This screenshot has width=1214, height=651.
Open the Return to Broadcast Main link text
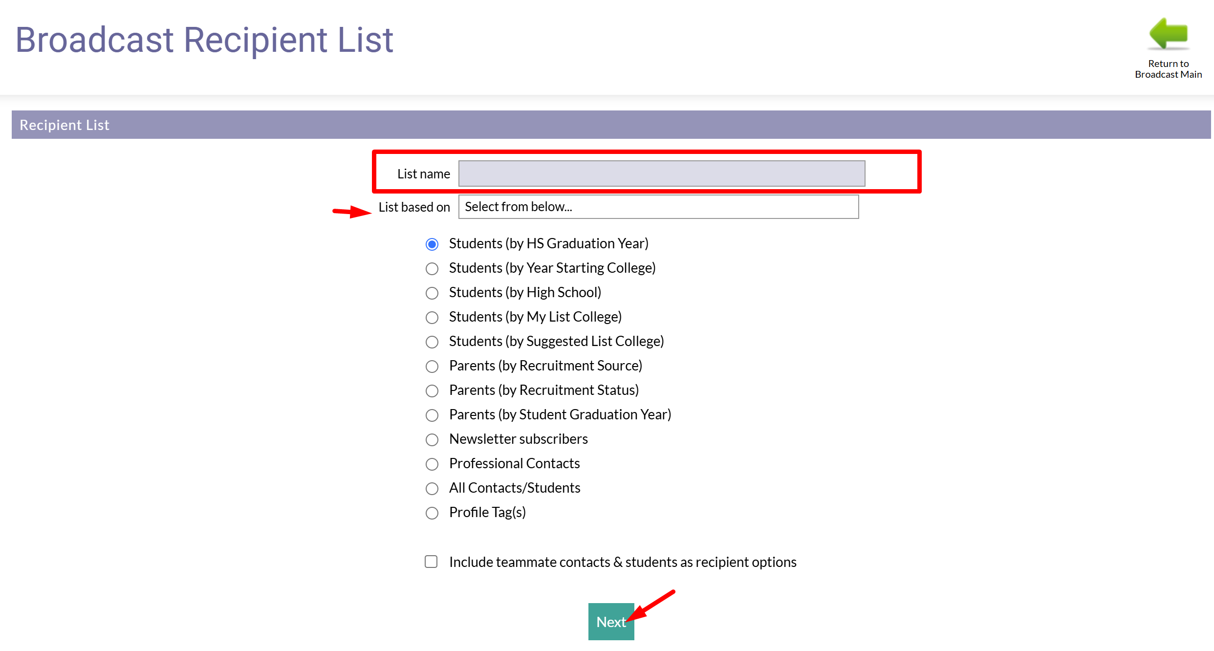click(x=1168, y=69)
